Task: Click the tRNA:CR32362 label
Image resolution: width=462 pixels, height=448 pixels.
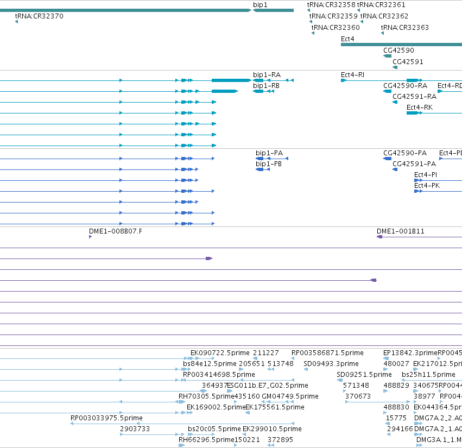Action: 384,16
